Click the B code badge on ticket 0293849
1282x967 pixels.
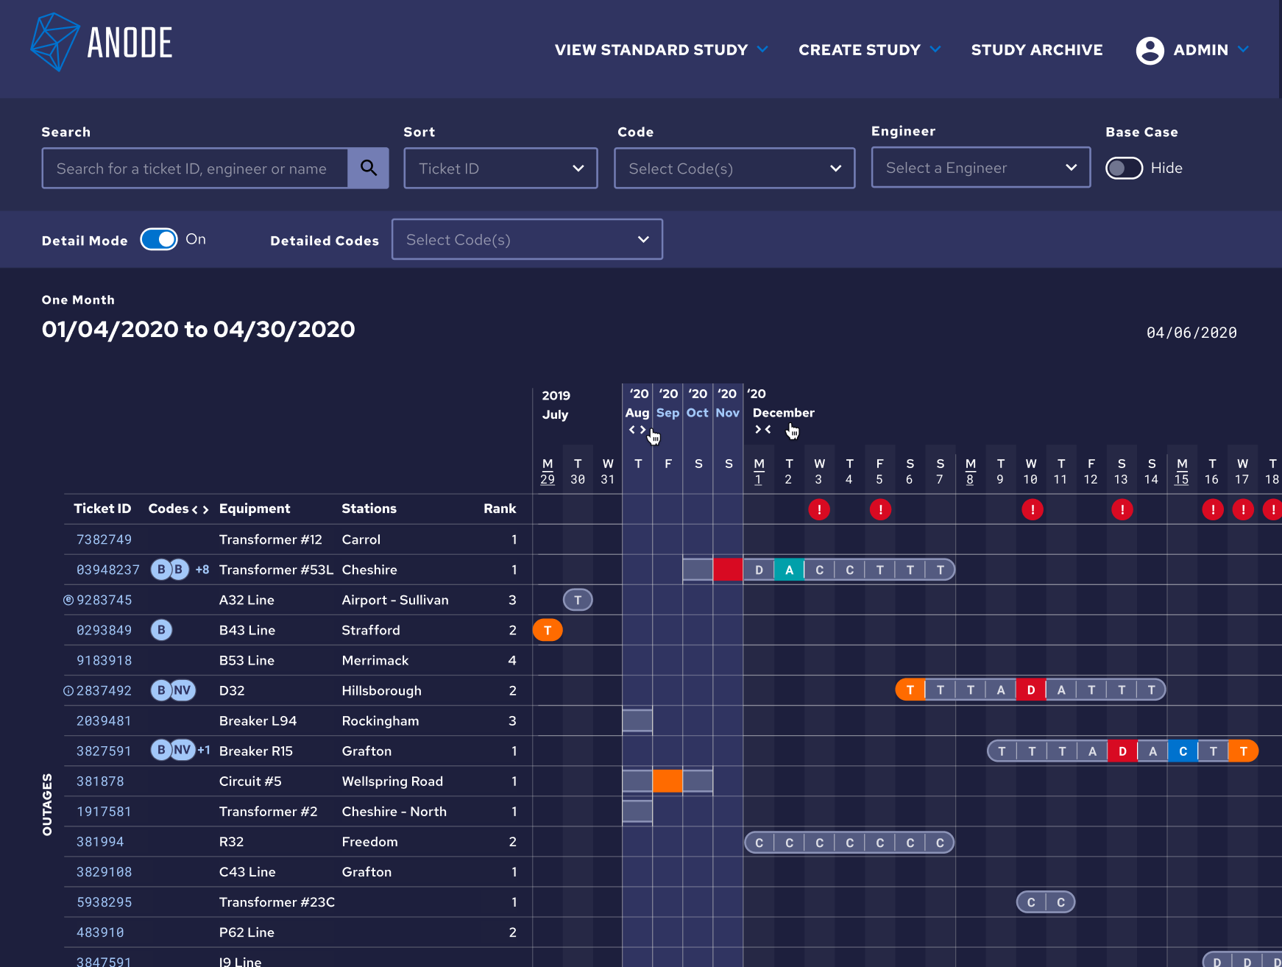(161, 630)
